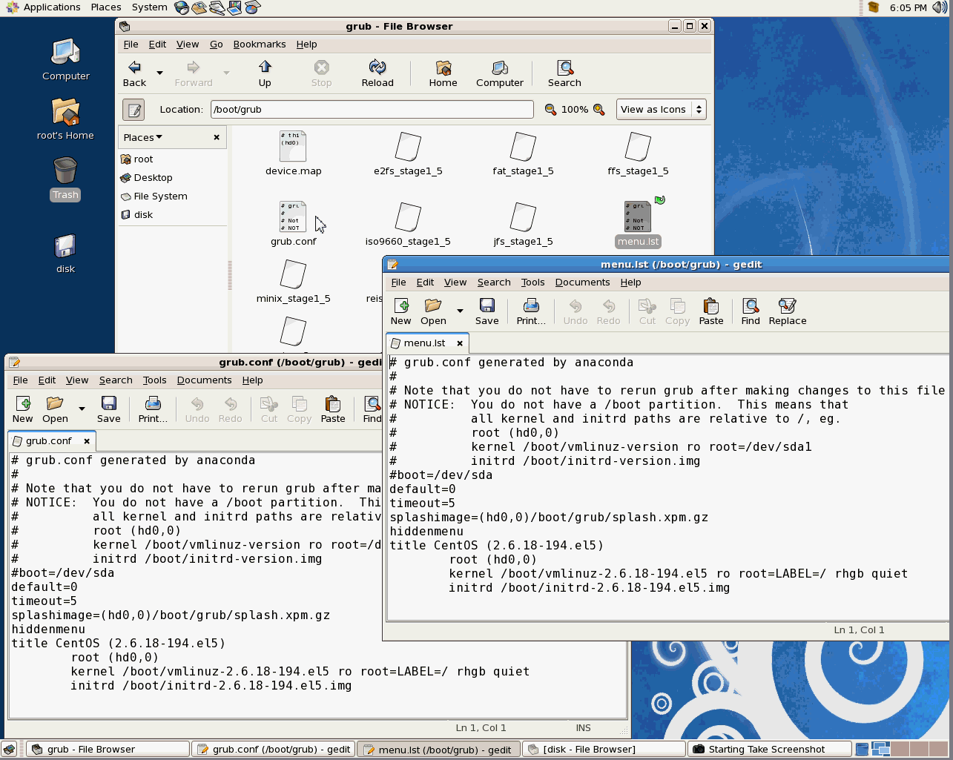The width and height of the screenshot is (953, 760).
Task: Select the ffs_stage1_5 file
Action: click(x=638, y=153)
